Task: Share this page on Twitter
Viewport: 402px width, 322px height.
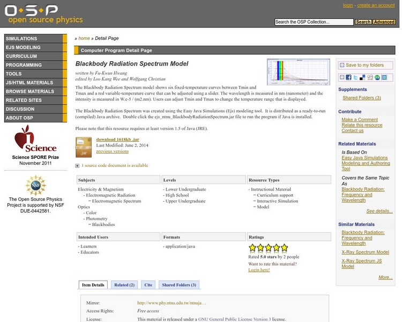Action: tap(355, 77)
